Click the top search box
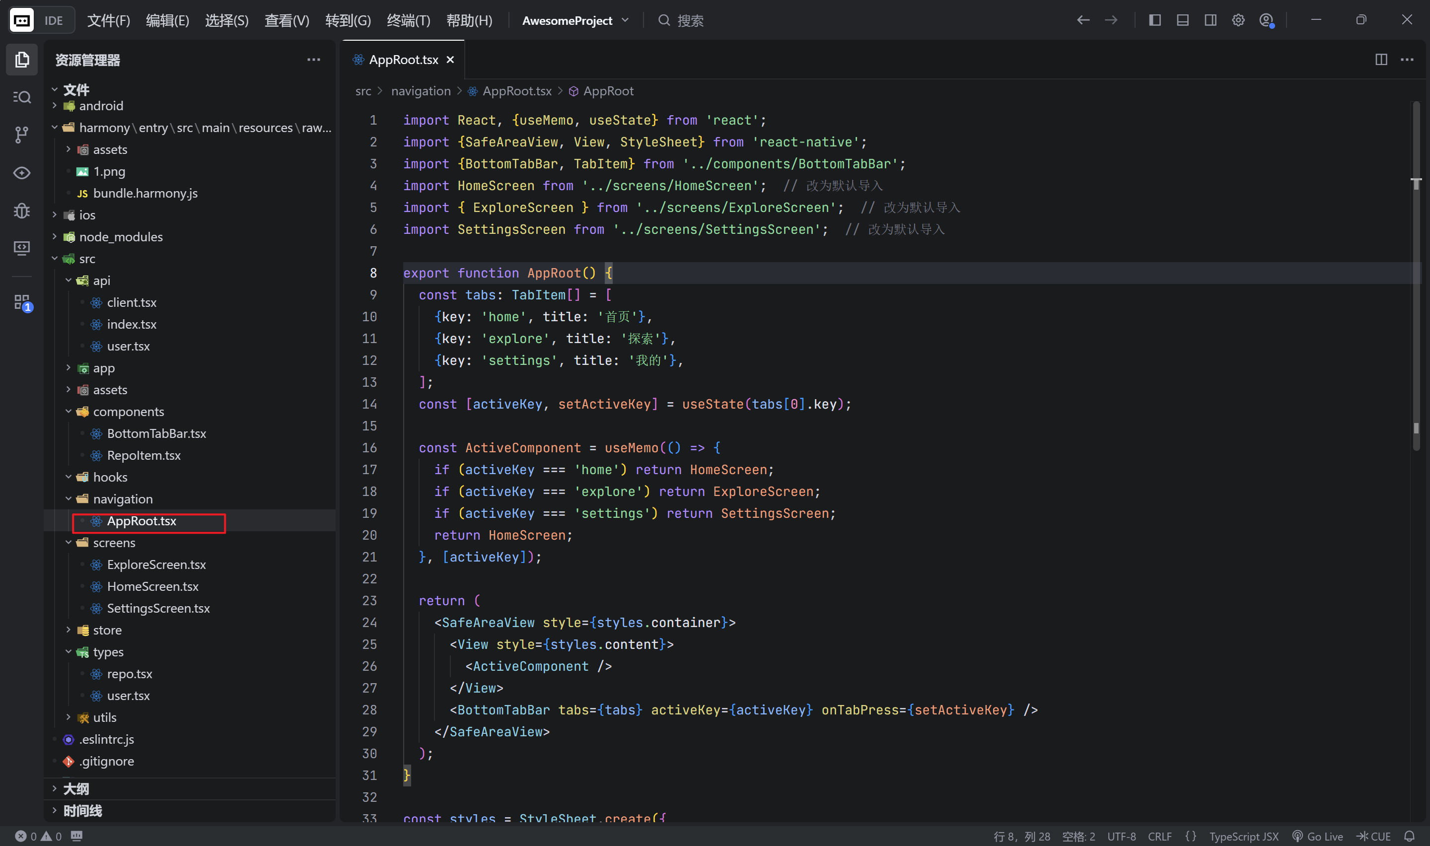 click(690, 20)
